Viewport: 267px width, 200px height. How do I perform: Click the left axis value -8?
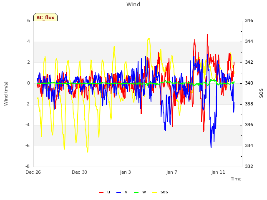(x=28, y=166)
